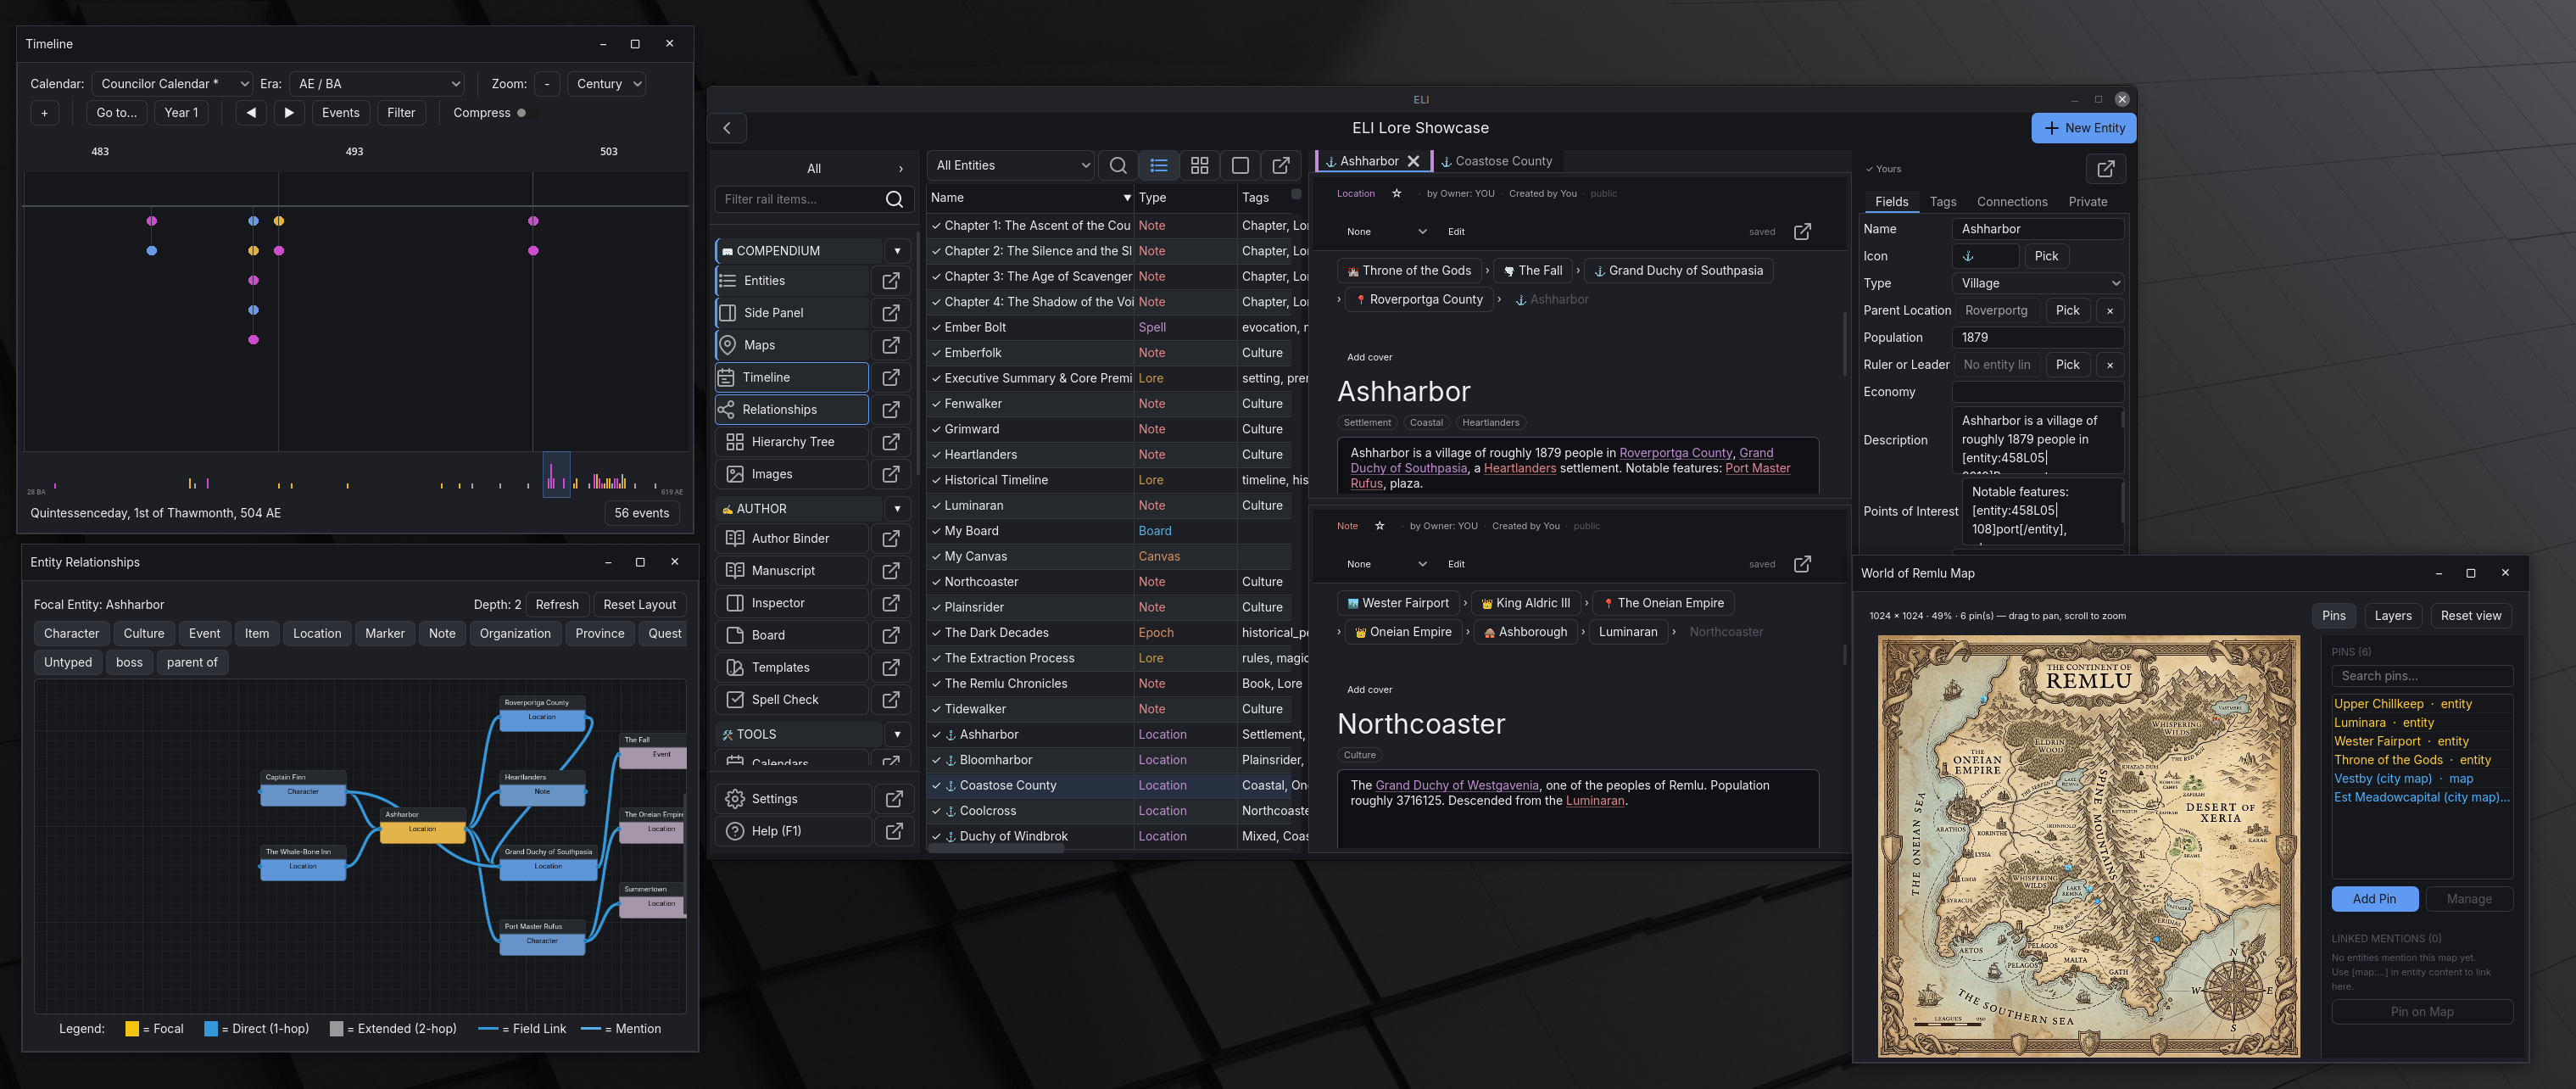Step the timeline forward with the right arrow

(x=289, y=113)
